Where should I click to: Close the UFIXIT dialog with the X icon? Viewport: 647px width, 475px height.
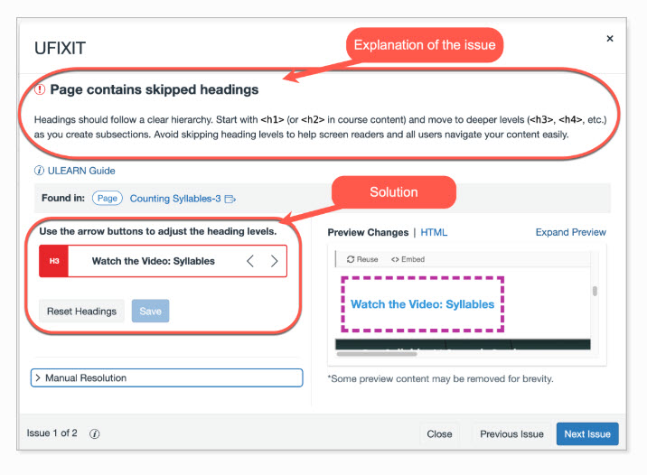click(610, 39)
